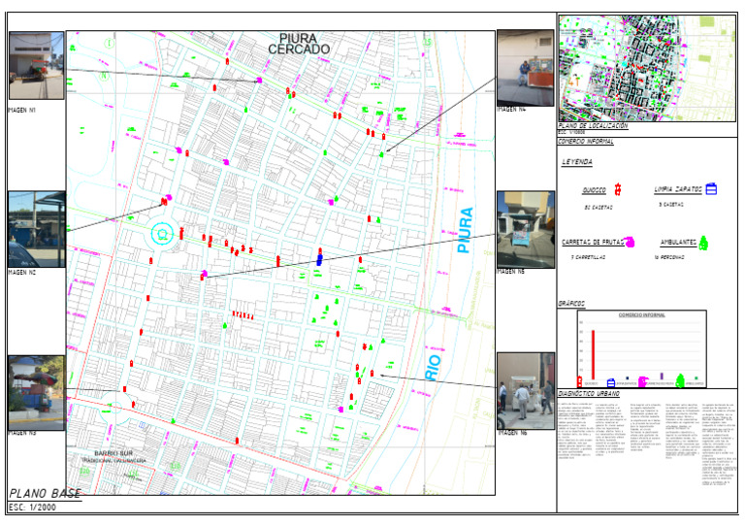The image size is (745, 526).
Task: Click the red kiosk markers where IMAGEN N2 arrow ends
Action: pyautogui.click(x=164, y=202)
